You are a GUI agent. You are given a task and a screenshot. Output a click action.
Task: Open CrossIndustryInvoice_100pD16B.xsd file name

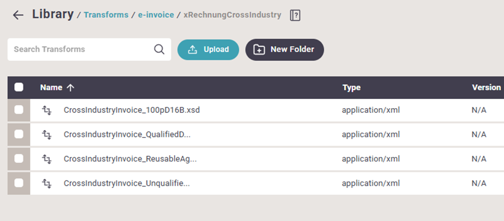coord(131,111)
